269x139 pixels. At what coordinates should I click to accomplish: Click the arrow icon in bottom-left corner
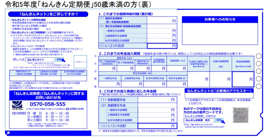(x=8, y=133)
